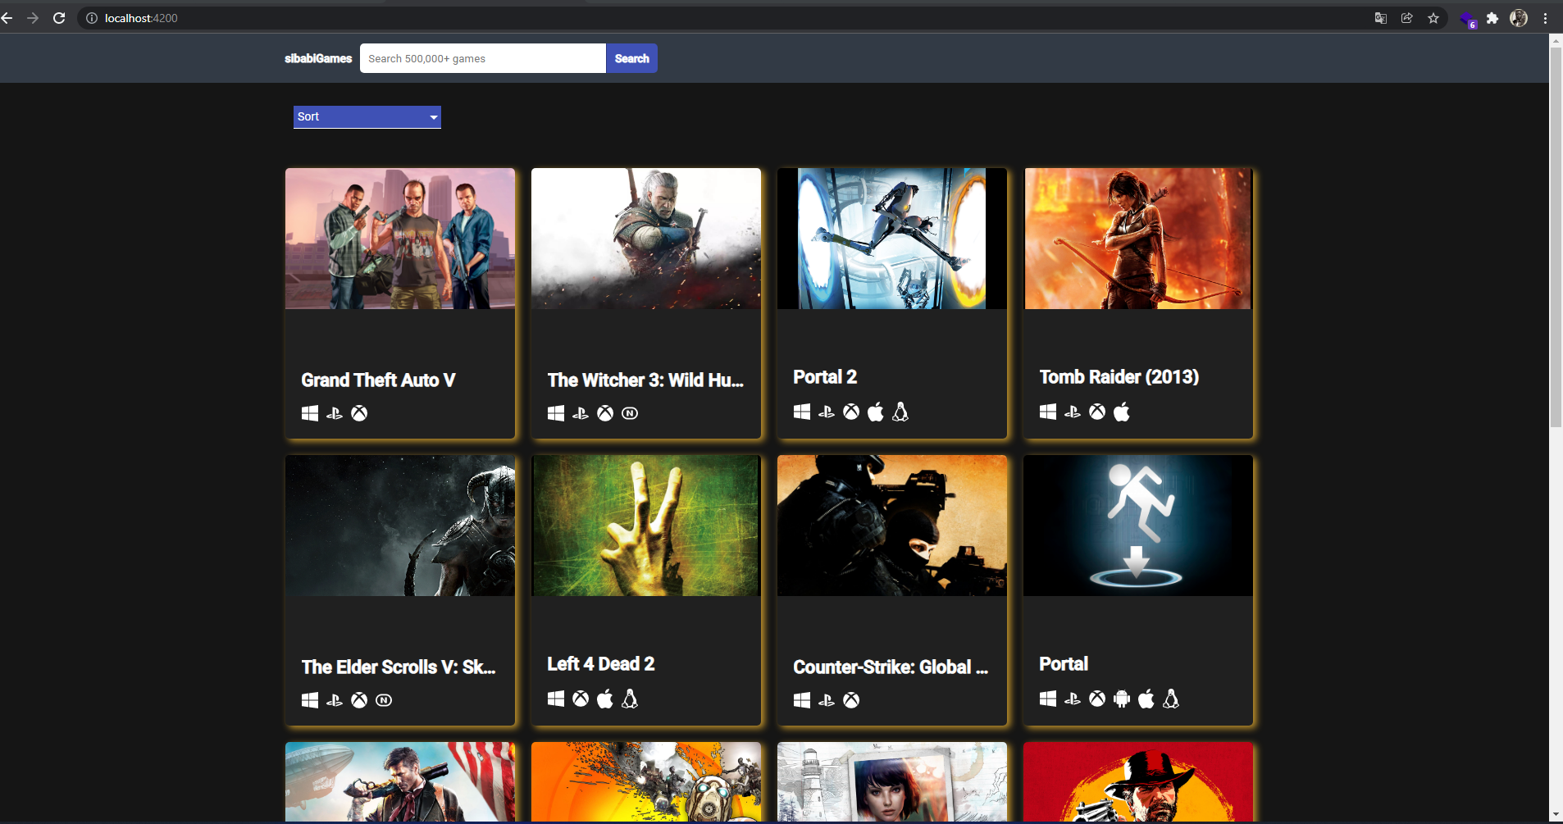Select the Apple icon beneath Portal 2
The height and width of the screenshot is (824, 1563).
coord(876,412)
